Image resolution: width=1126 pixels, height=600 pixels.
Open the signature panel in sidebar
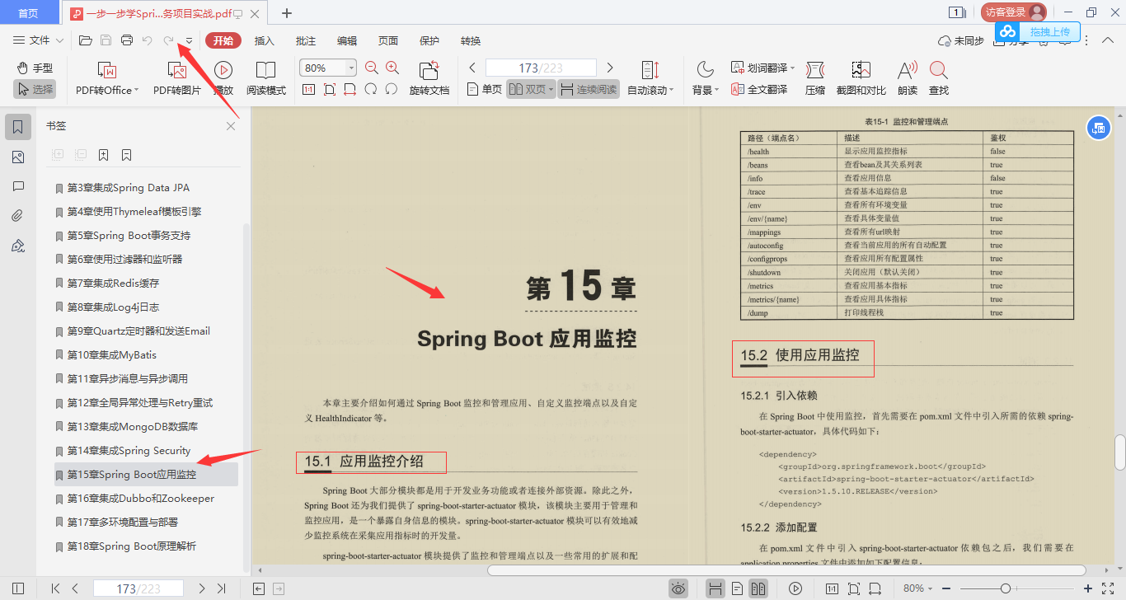click(18, 246)
